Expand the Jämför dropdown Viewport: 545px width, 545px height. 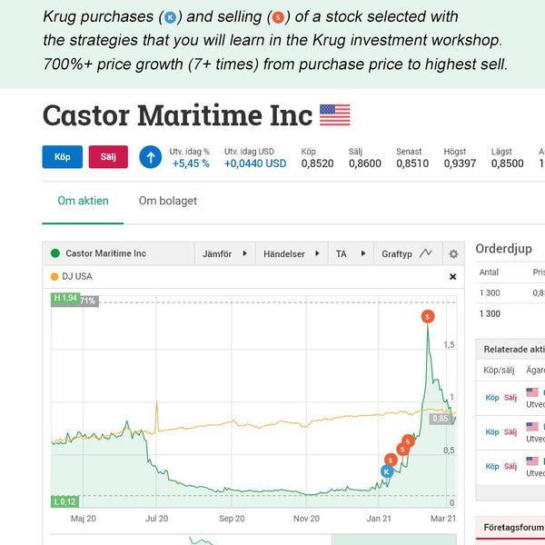tap(225, 253)
